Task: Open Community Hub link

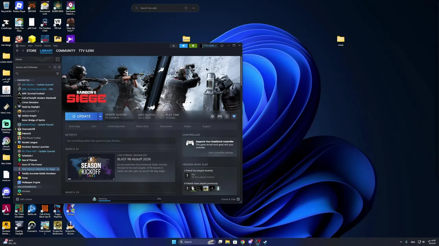Action: coord(116,126)
